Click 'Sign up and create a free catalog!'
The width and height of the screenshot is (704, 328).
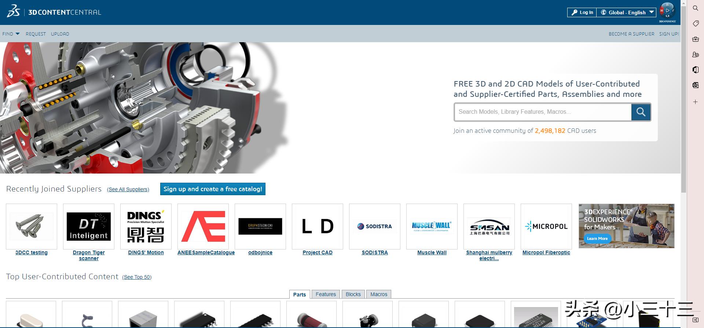213,189
